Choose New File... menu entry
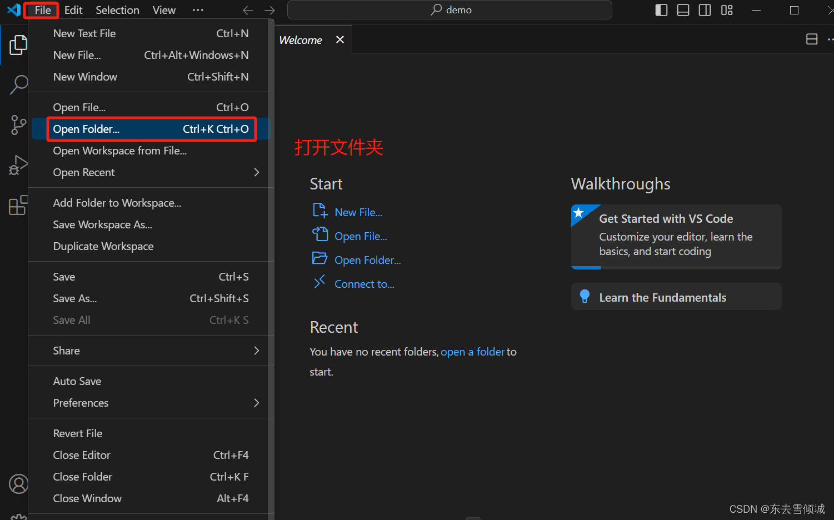 [151, 55]
